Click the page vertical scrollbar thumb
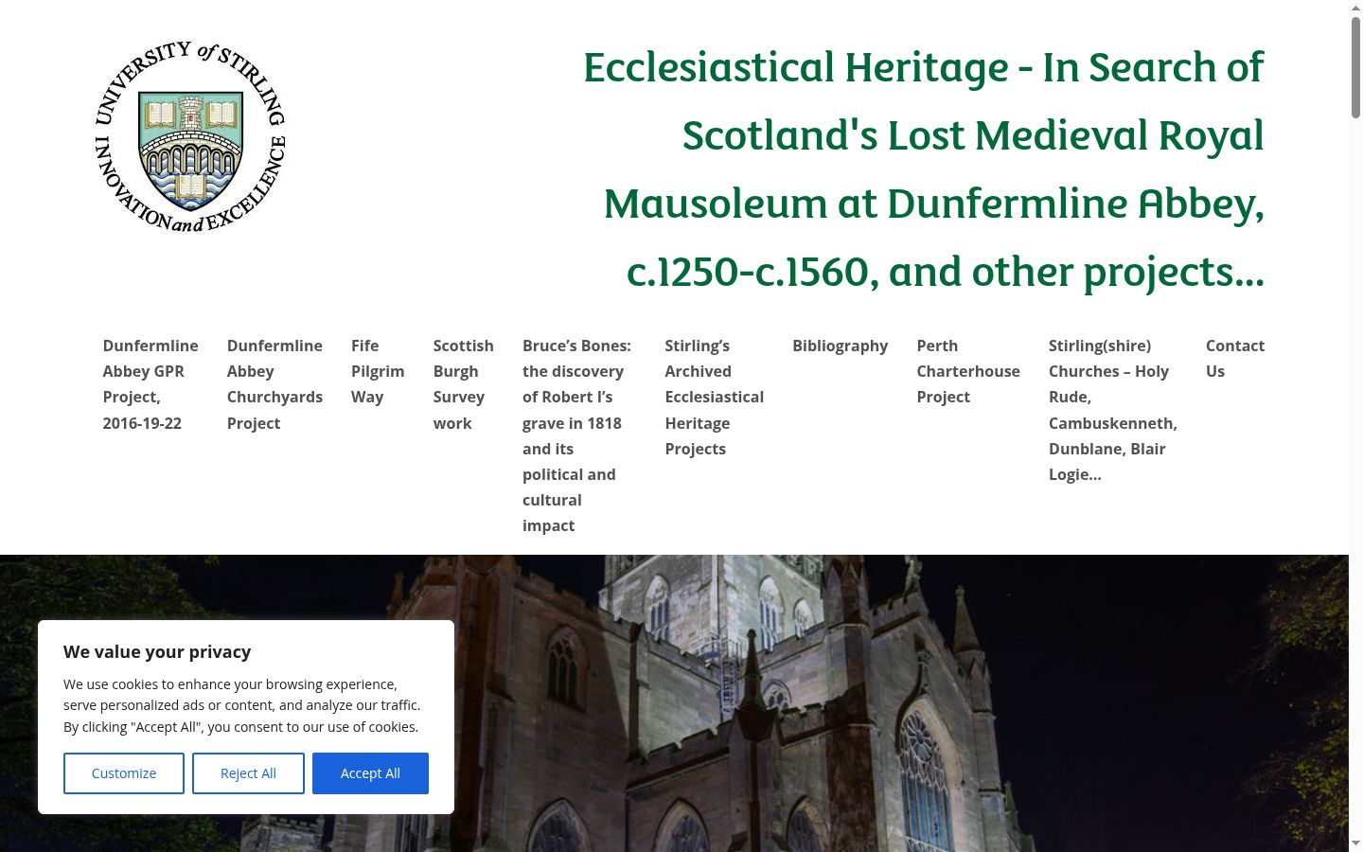Screen dimensions: 1363x852 pos(1355,66)
